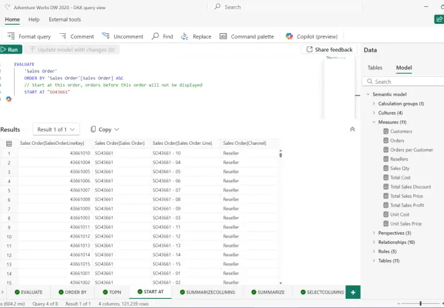Collapse the Semantic model node
This screenshot has height=308, width=444.
pyautogui.click(x=368, y=94)
